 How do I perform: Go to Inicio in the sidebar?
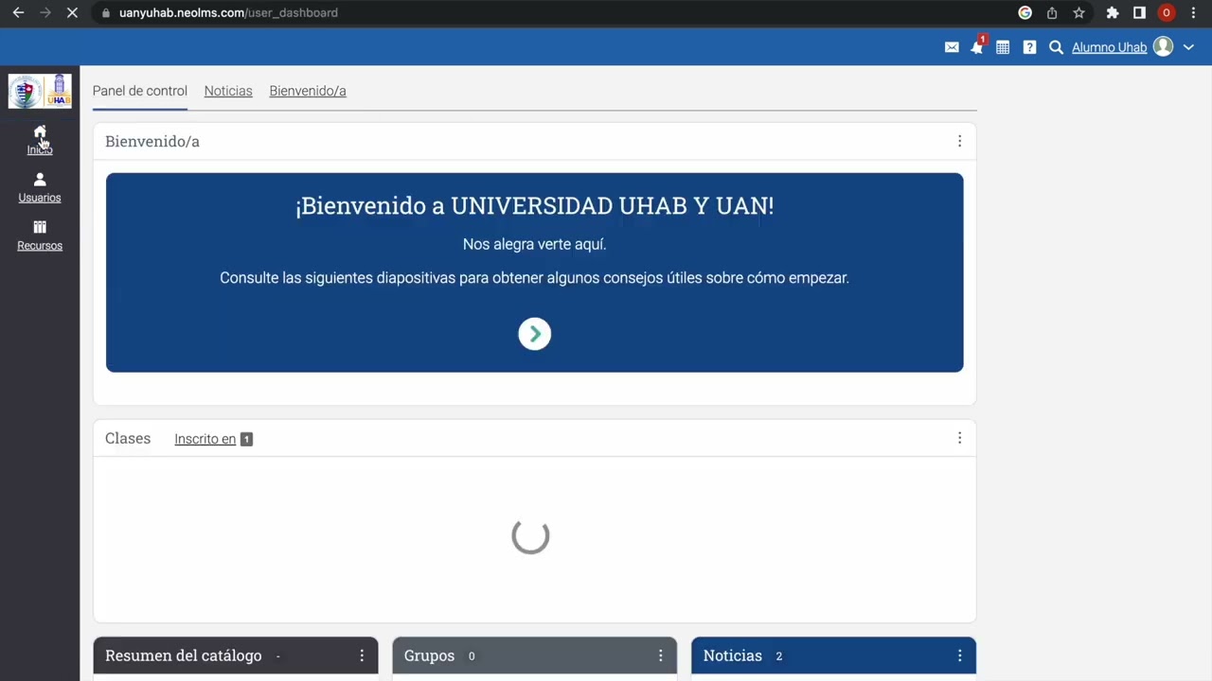[40, 140]
